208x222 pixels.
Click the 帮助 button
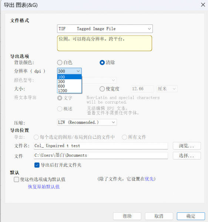(x=127, y=216)
